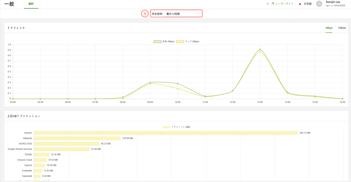Viewport: 351px width, 182px height.
Task: Click the Generic traffic bar
Action: click(166, 133)
